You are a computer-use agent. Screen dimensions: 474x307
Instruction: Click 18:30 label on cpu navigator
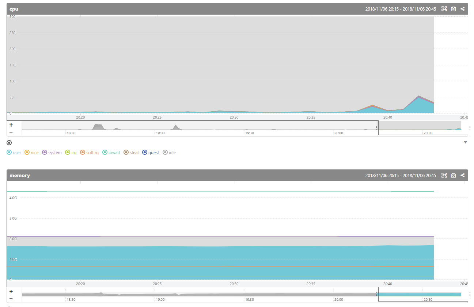coord(71,133)
